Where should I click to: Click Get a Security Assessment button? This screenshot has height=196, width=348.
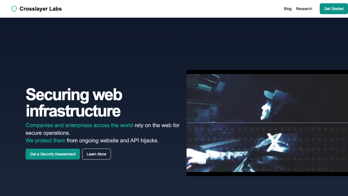pyautogui.click(x=53, y=154)
